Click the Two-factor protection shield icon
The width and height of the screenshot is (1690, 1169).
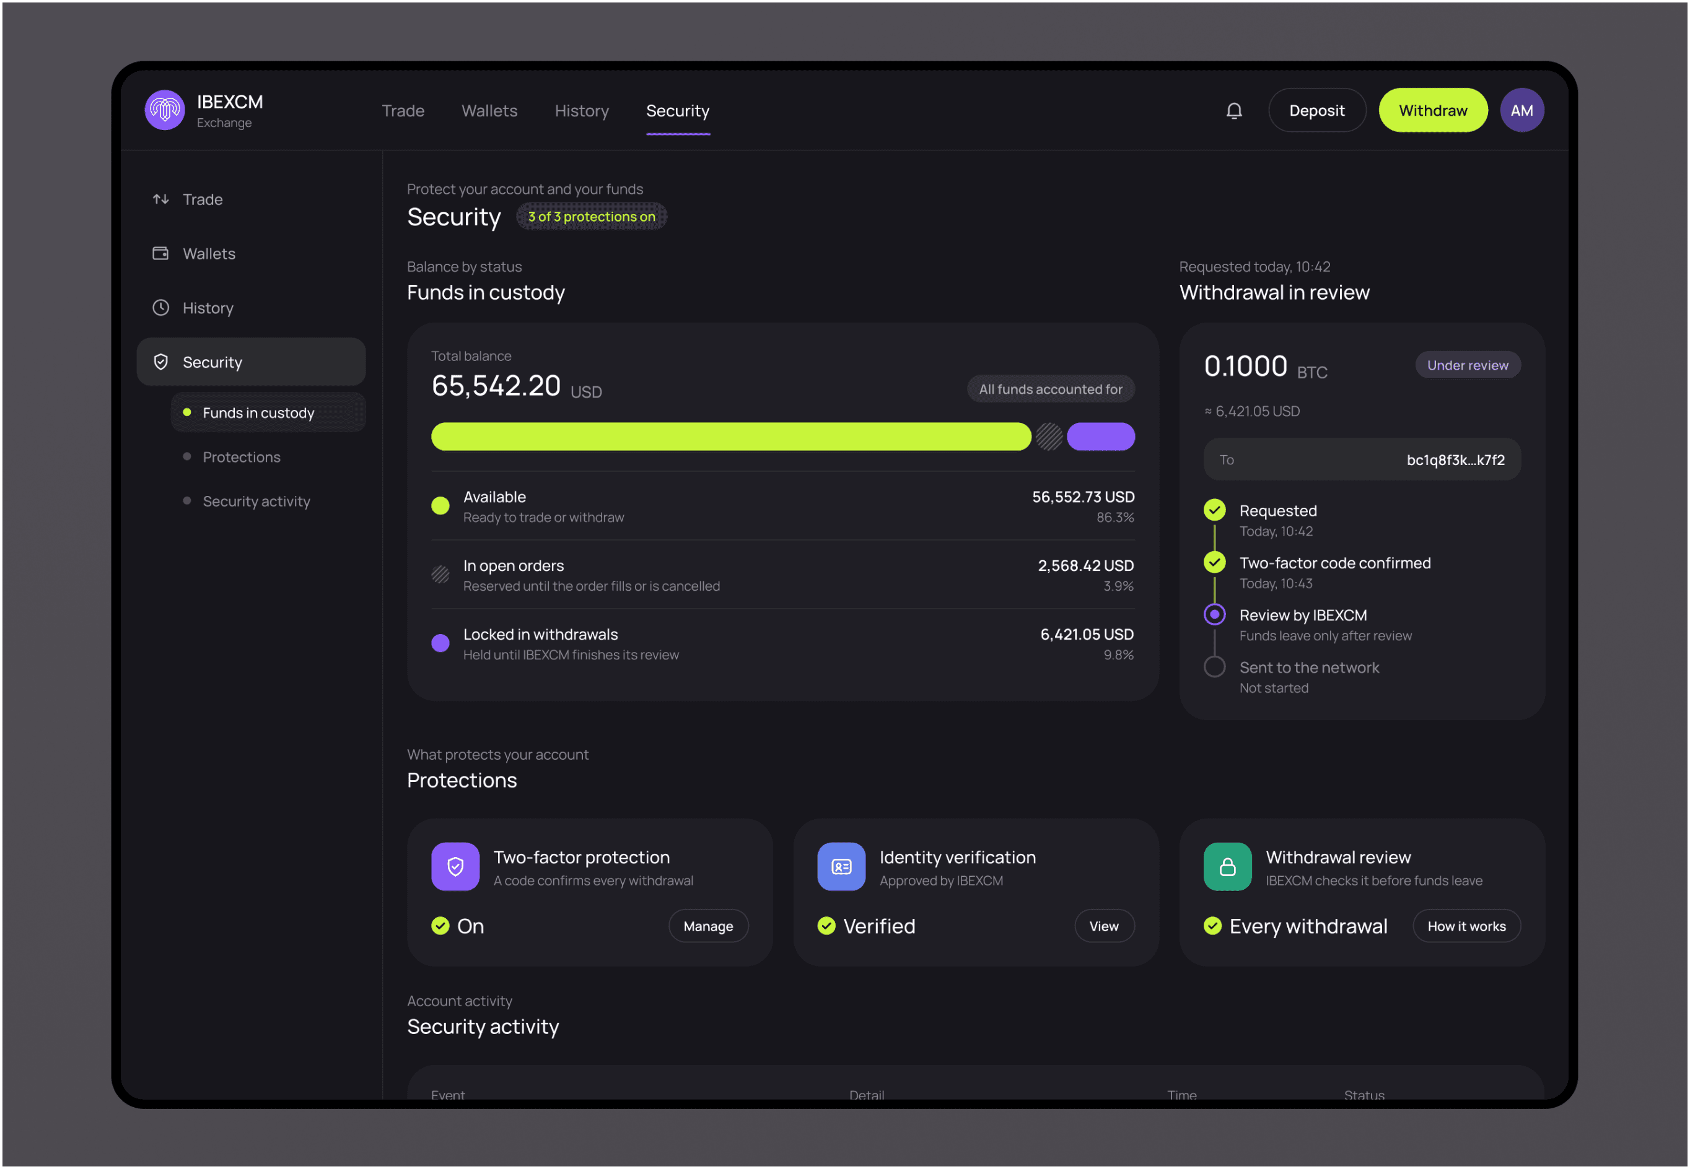[455, 866]
